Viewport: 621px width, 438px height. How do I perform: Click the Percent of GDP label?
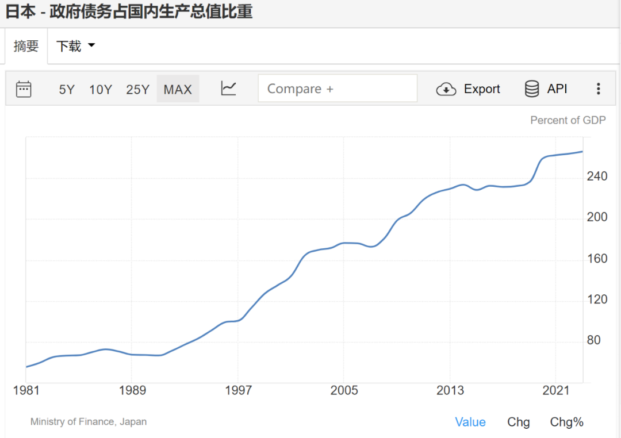coord(568,120)
